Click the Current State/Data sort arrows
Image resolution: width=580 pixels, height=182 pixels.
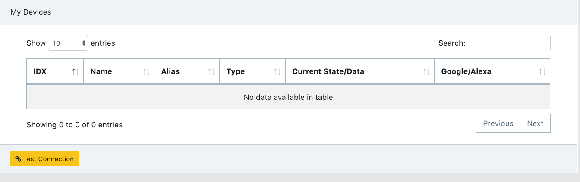tap(426, 72)
